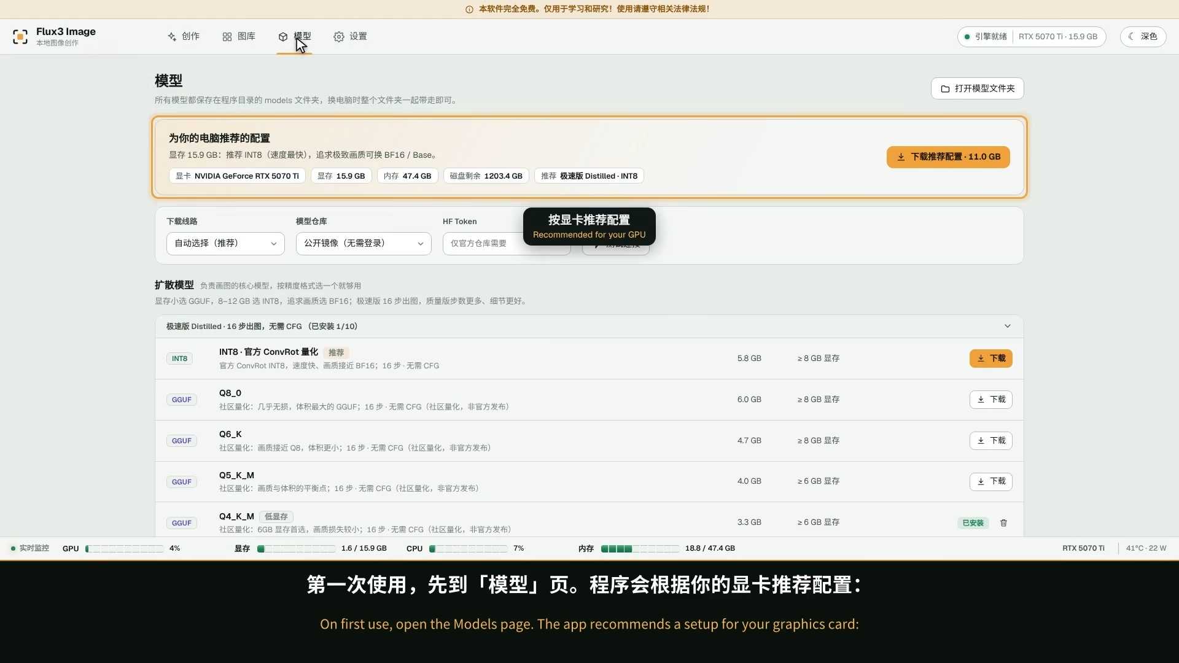Open the 下载线路 dropdown 自动选择

225,244
